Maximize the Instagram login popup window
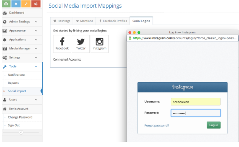The image size is (239, 147). (x=139, y=33)
